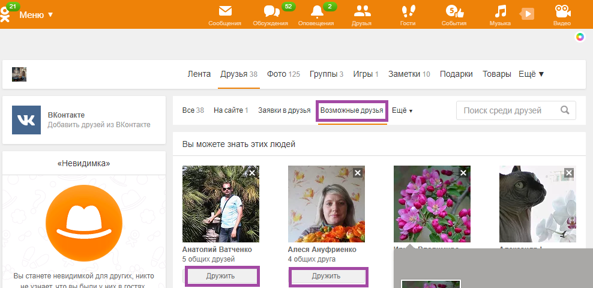
Task: Open the Лента tab
Action: (x=199, y=74)
